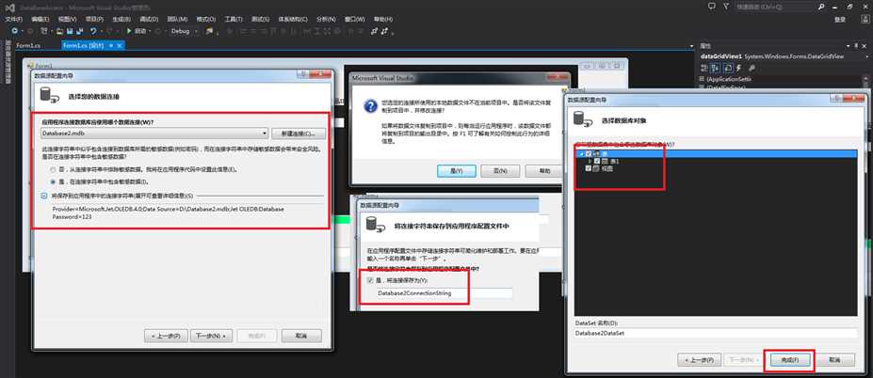873x378 pixels.
Task: Click 上一步(P) Previous in database objects wizard
Action: point(700,359)
